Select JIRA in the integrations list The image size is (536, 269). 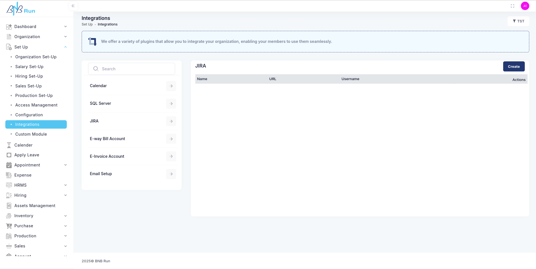pyautogui.click(x=94, y=121)
